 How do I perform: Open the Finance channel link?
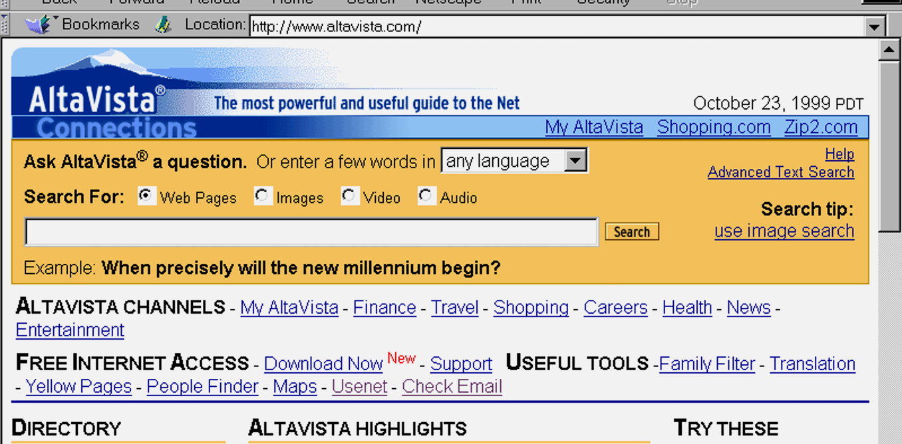tap(384, 308)
